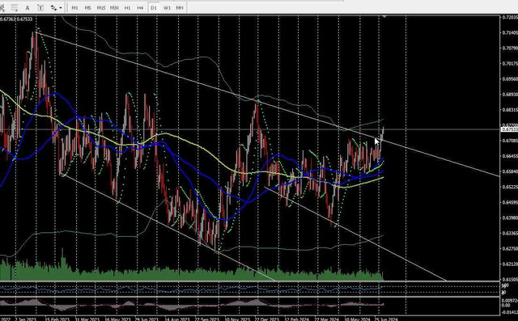Select the Fibonacci retracement tool
The height and width of the screenshot is (321, 518).
[15, 7]
